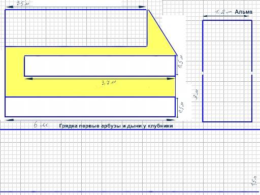The height and width of the screenshot is (195, 260).
Task: Select the white strip rectangle spanning the 6 м width
Action: click(x=90, y=107)
